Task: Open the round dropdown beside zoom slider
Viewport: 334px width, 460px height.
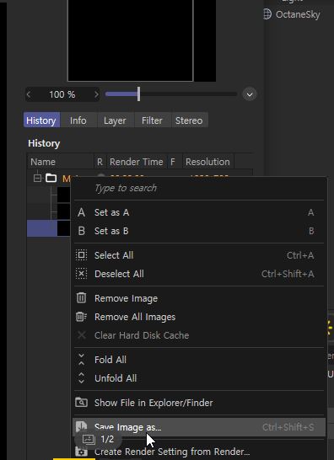Action: coord(250,94)
